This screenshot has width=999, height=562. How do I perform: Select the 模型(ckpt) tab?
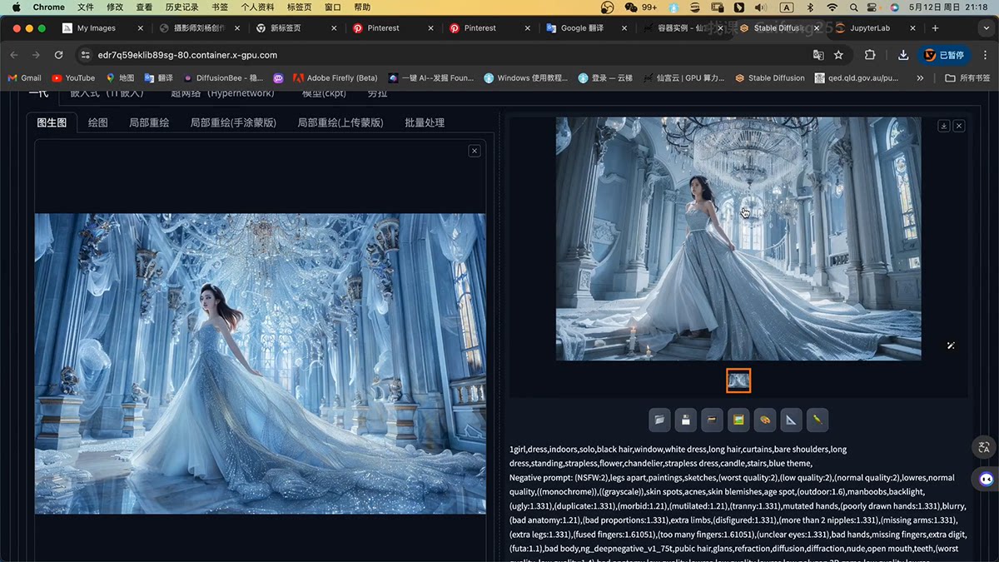[324, 93]
